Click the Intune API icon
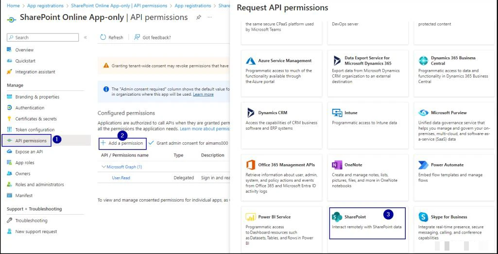Image resolution: width=498 pixels, height=254 pixels. pos(337,113)
